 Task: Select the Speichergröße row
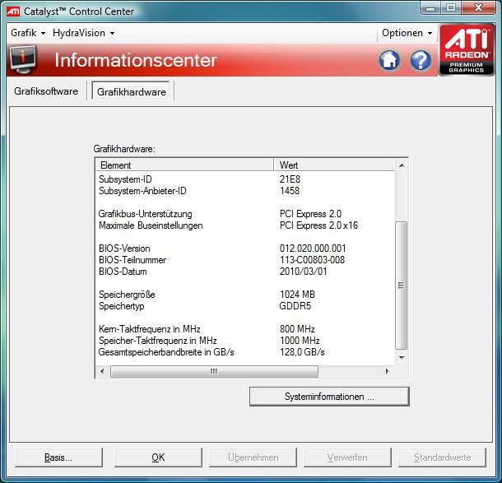coord(245,295)
